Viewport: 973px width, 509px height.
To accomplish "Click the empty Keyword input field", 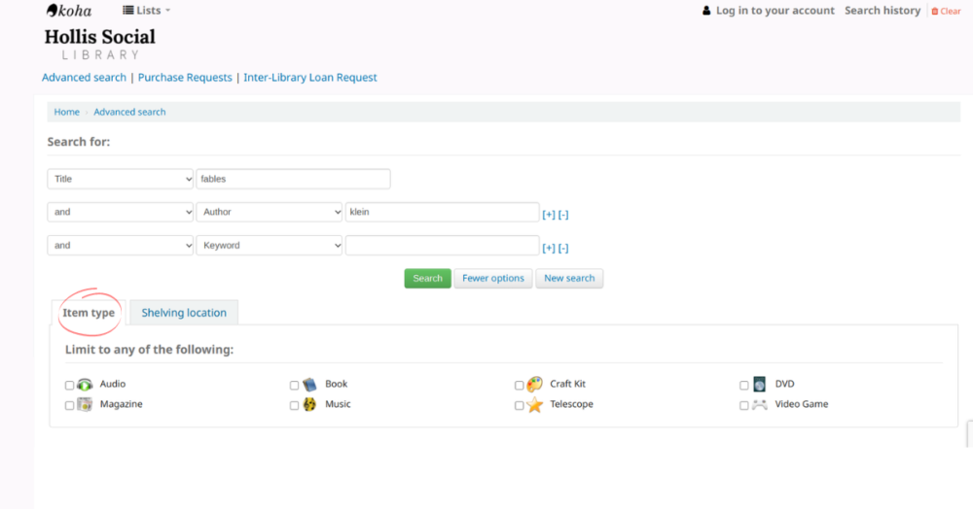I will coord(443,245).
